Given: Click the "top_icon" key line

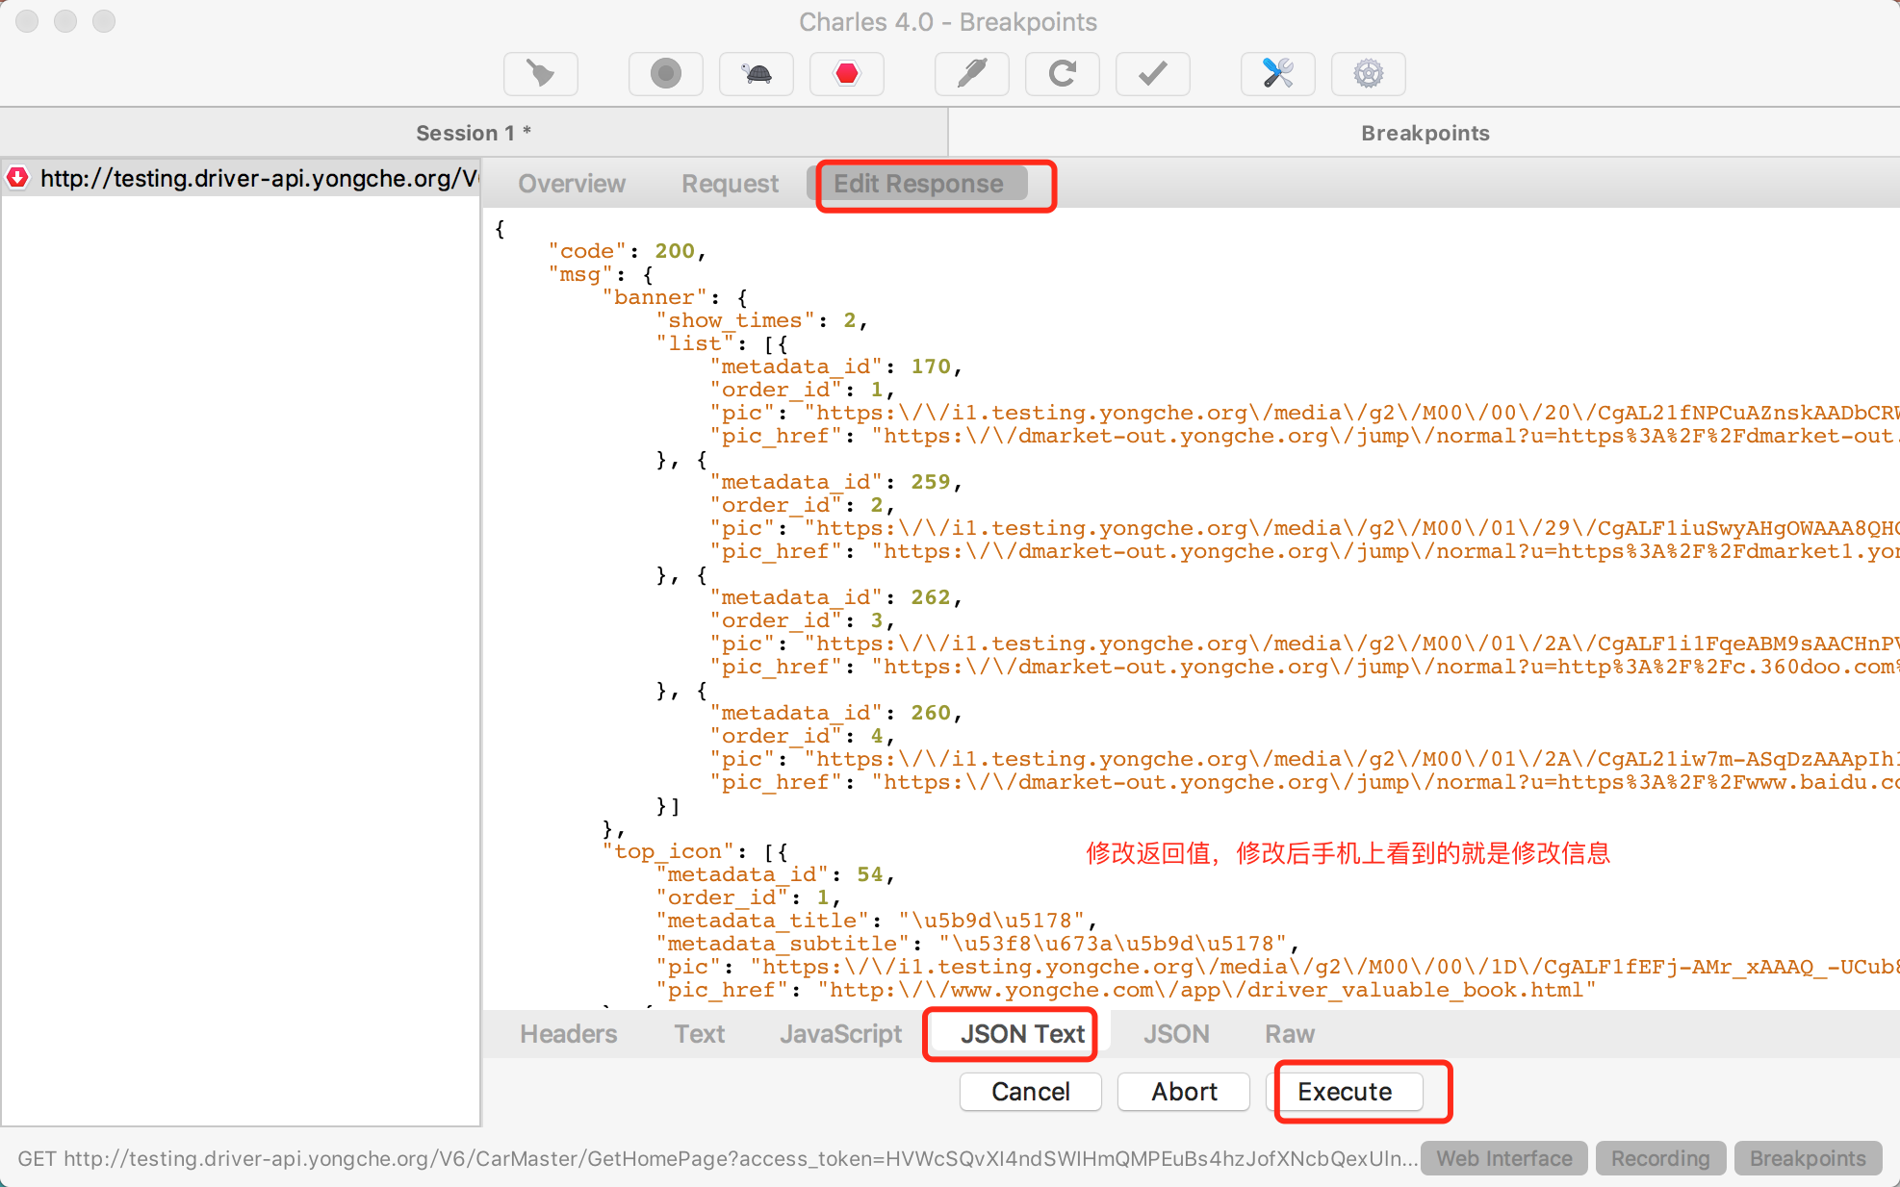Looking at the screenshot, I should (697, 851).
